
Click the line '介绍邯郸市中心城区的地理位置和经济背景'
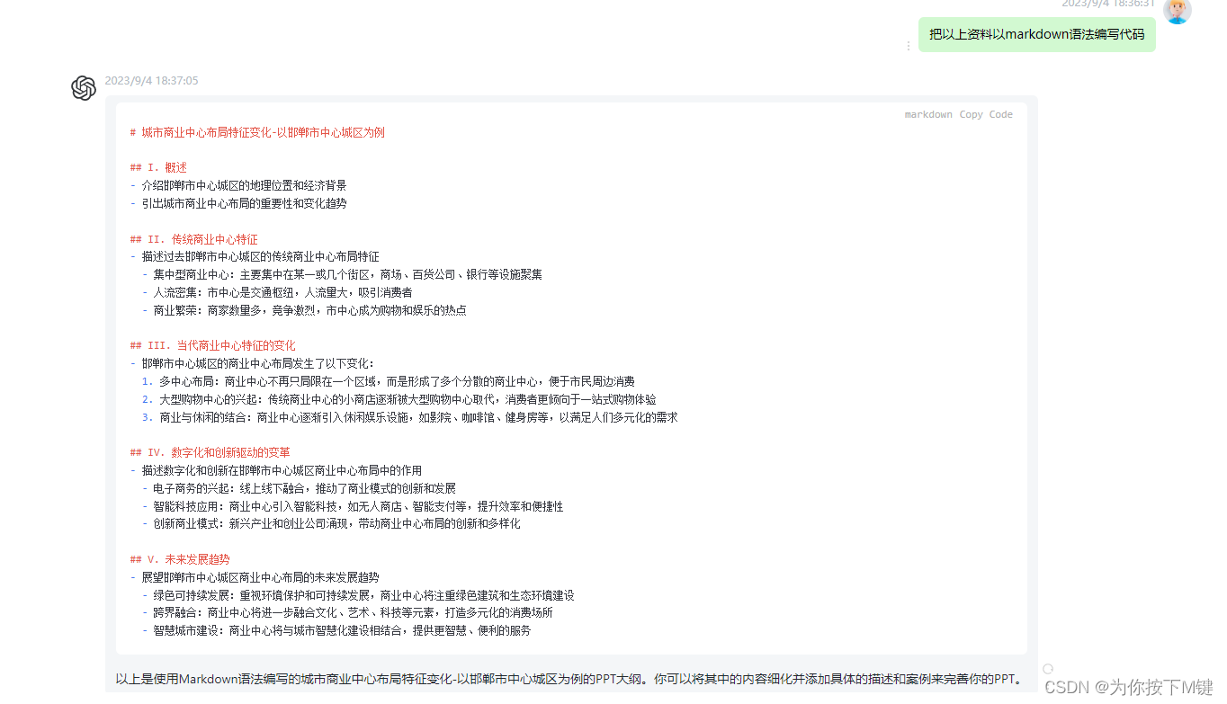click(x=238, y=185)
